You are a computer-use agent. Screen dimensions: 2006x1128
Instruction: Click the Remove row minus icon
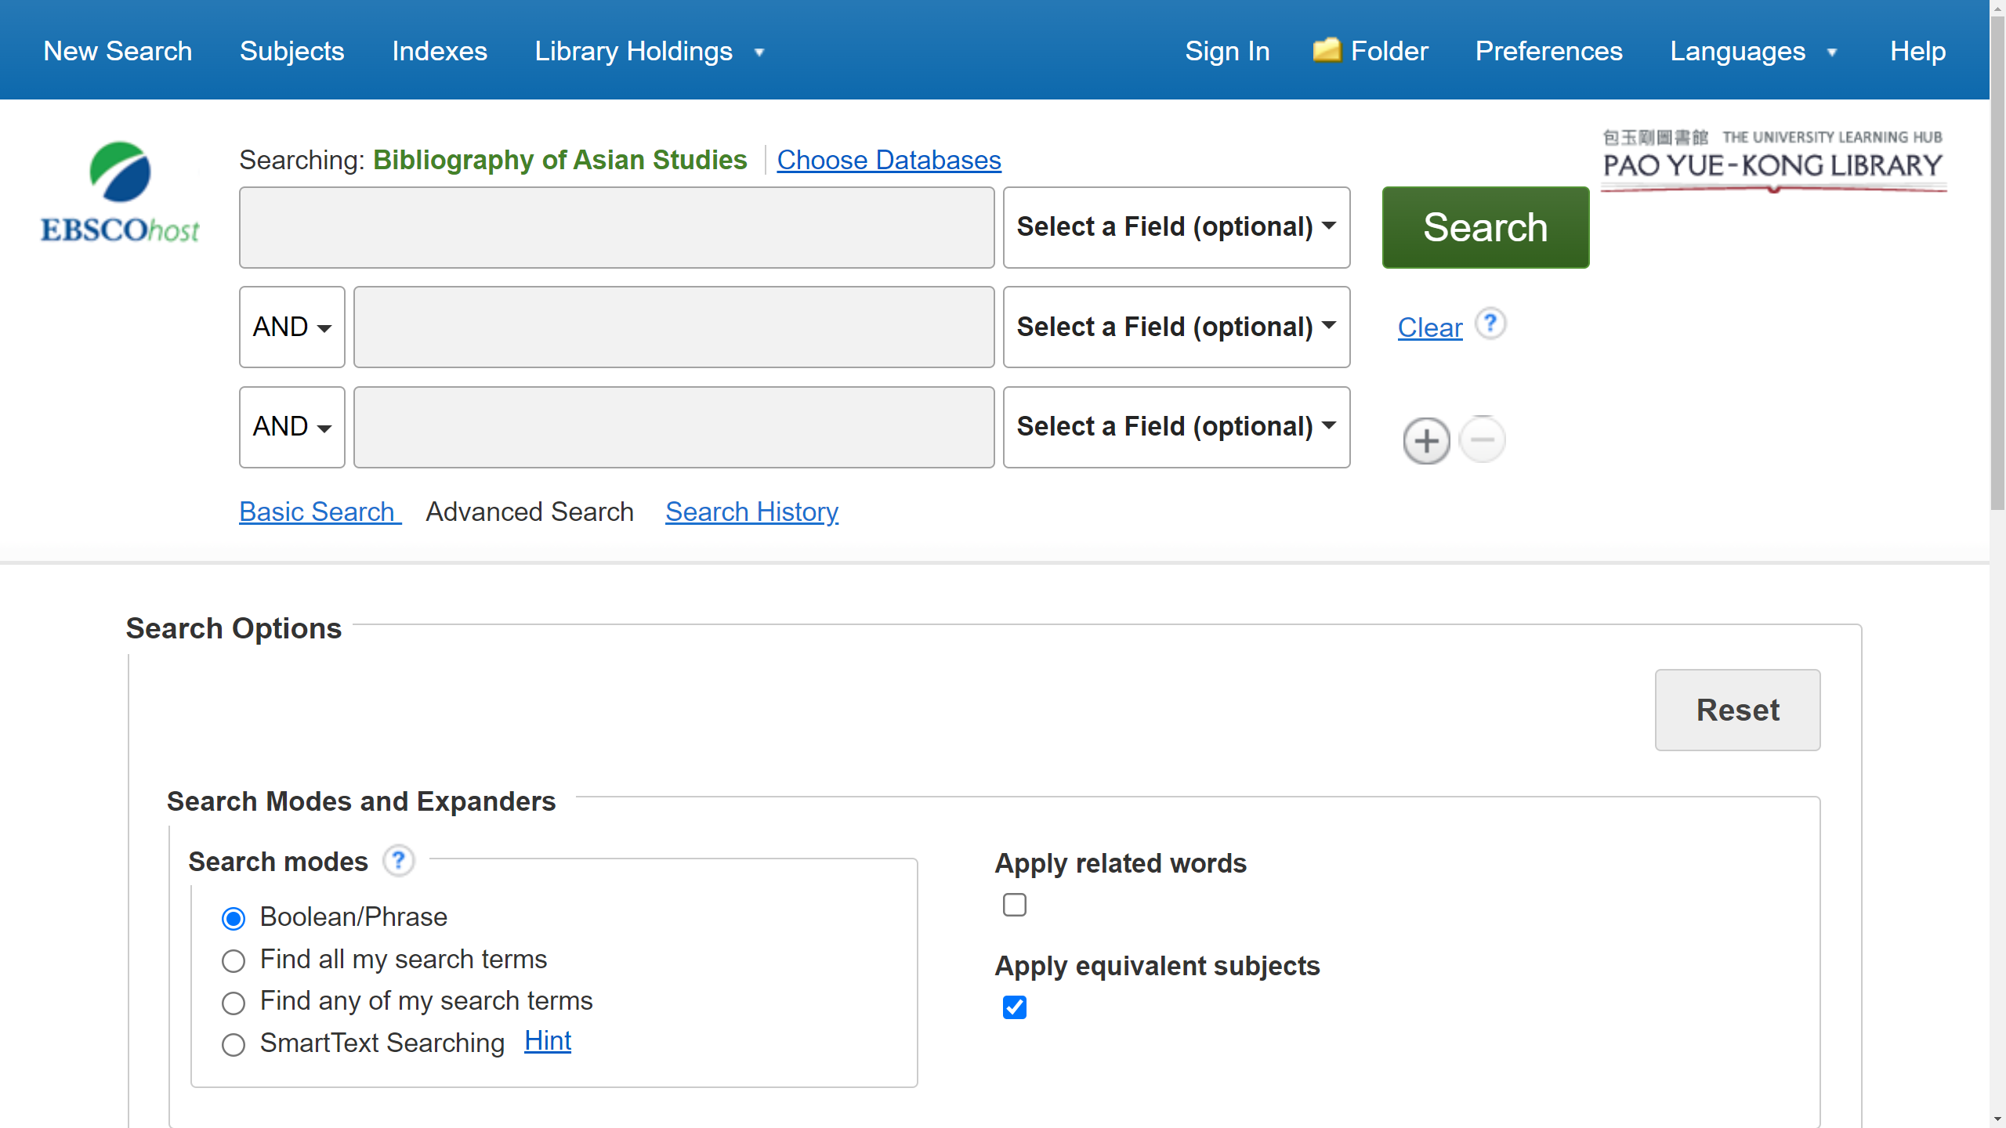(x=1483, y=438)
